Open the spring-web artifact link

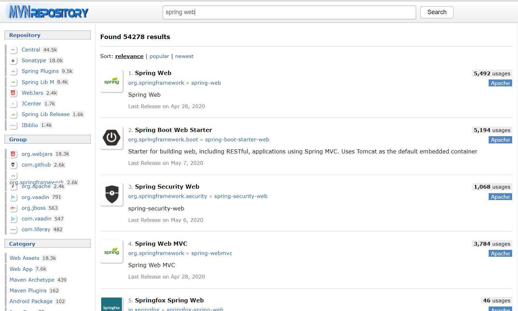point(206,83)
